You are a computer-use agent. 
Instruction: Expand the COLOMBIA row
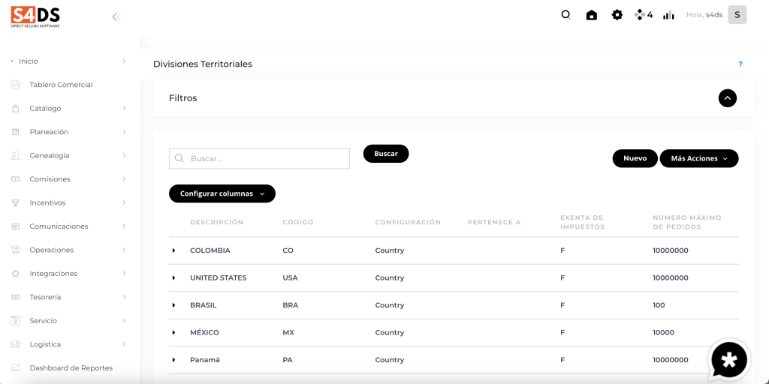(x=174, y=250)
